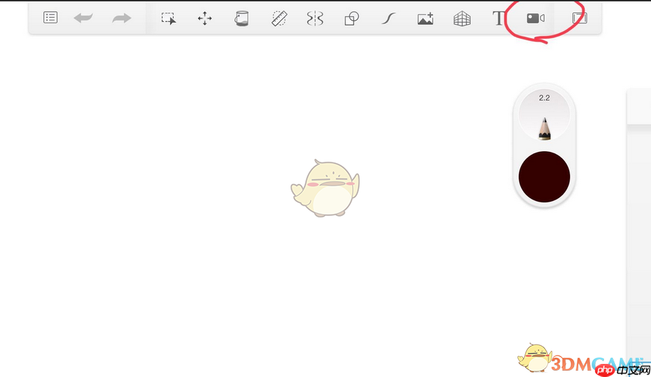
Task: Open the pencil brush puck
Action: point(544,115)
